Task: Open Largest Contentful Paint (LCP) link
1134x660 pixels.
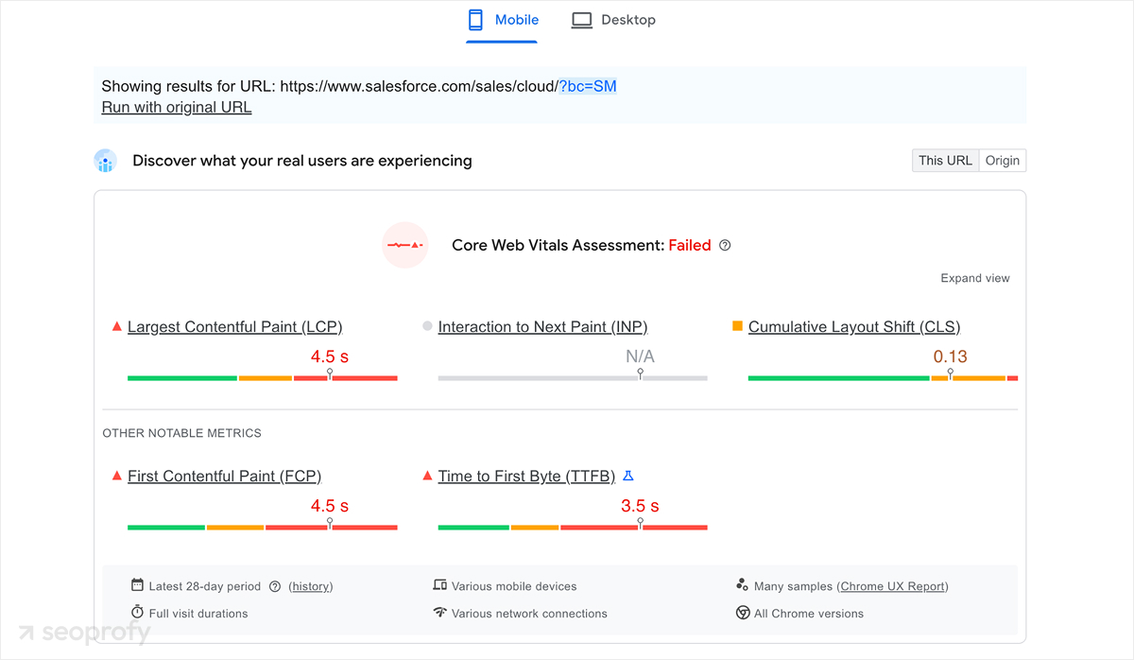Action: (x=234, y=327)
